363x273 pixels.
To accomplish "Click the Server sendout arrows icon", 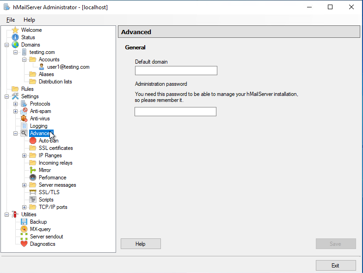I will tap(24, 237).
